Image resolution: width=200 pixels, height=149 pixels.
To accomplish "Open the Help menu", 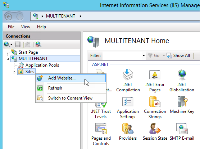I will [x=41, y=27].
